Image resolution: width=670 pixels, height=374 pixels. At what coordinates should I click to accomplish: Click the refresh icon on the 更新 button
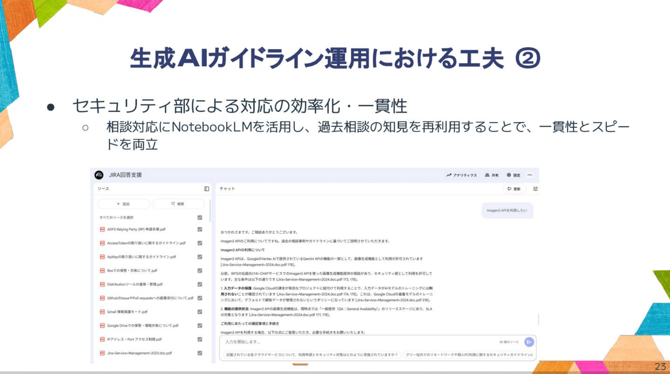(508, 188)
